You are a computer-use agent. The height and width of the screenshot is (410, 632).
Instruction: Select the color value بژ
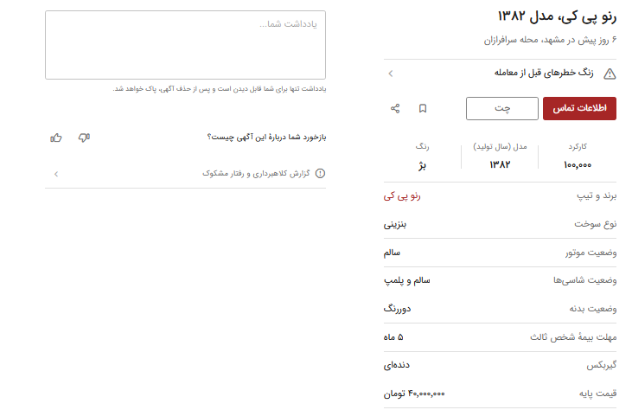(422, 165)
